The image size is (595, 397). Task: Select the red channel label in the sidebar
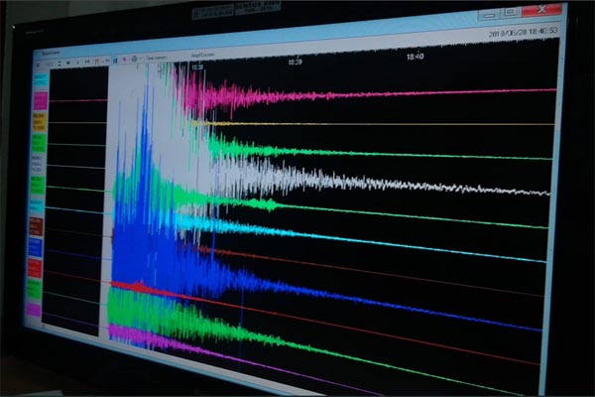click(x=35, y=268)
